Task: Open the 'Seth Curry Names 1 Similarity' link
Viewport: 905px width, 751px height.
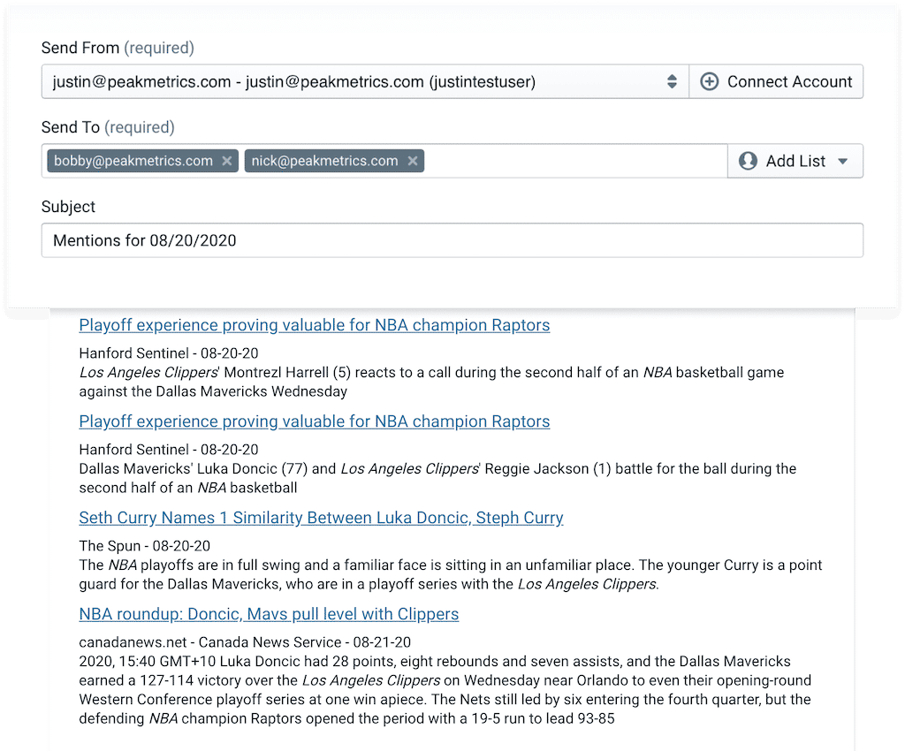Action: (321, 518)
